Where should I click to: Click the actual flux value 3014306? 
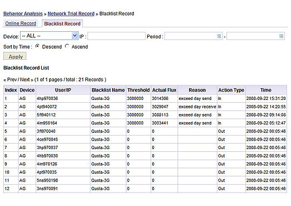coord(160,98)
